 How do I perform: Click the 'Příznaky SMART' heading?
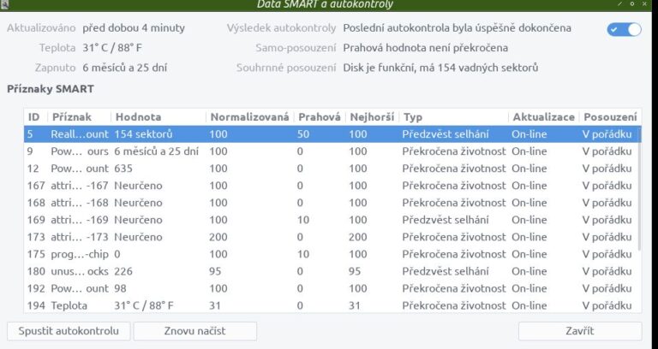pyautogui.click(x=51, y=89)
